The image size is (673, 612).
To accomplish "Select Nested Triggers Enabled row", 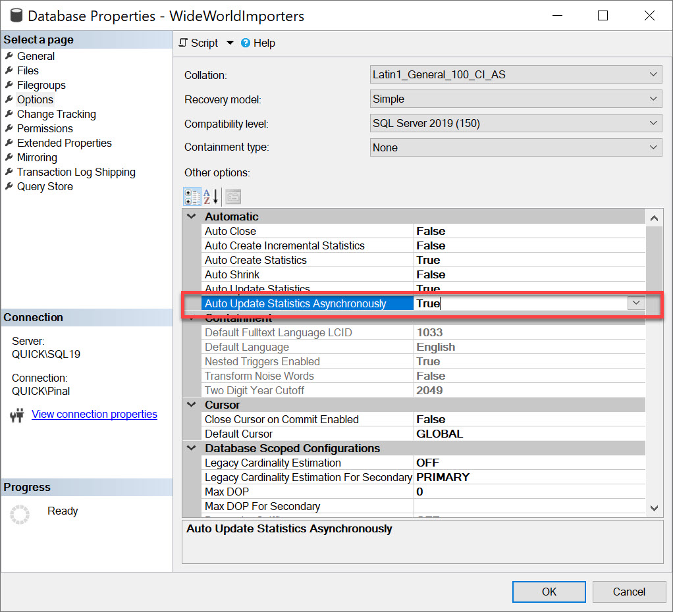I will pyautogui.click(x=423, y=361).
